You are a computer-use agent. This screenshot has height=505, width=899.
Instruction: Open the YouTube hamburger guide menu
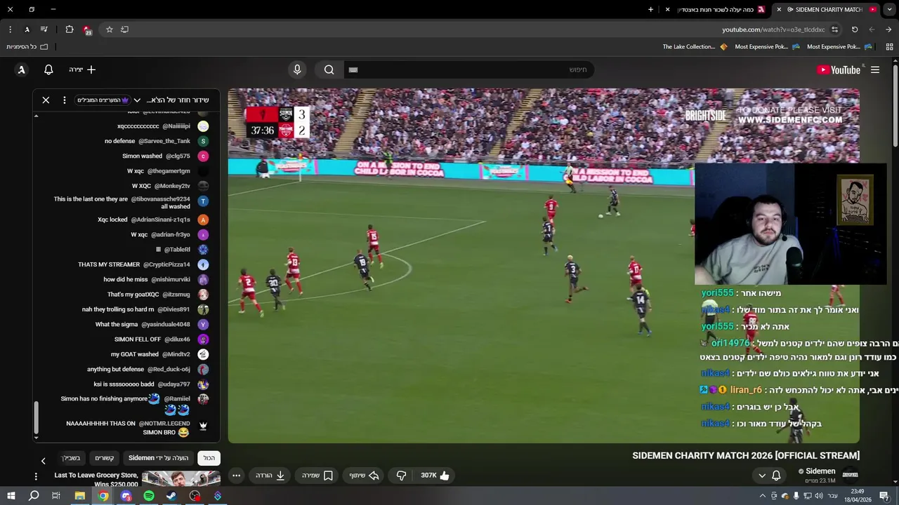(x=875, y=69)
